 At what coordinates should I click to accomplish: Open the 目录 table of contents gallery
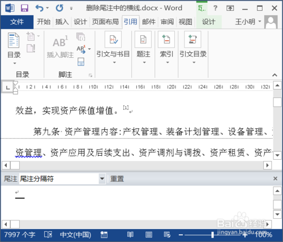(x=14, y=48)
